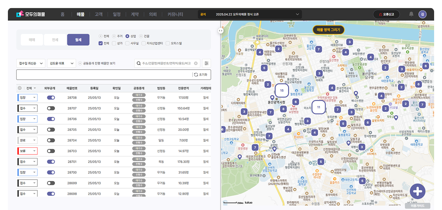Open the notifications bell
This screenshot has width=442, height=210.
411,14
